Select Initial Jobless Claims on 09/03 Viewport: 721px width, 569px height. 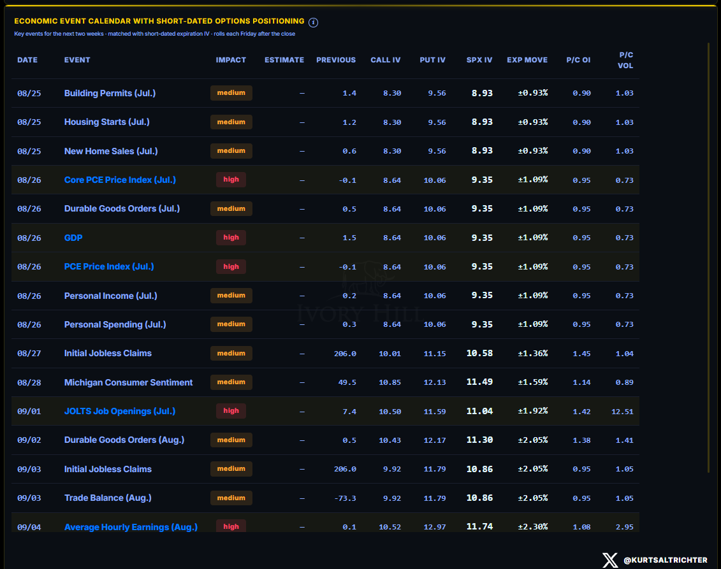coord(108,469)
